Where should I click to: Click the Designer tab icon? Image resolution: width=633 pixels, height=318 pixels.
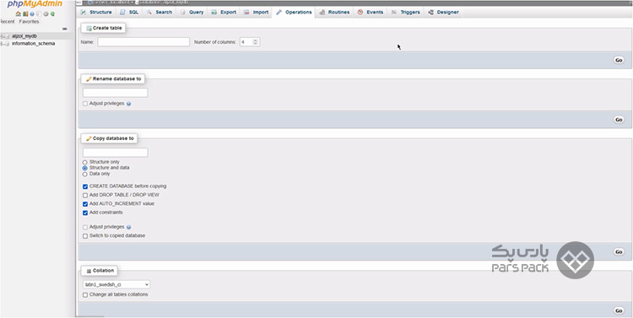pyautogui.click(x=430, y=12)
